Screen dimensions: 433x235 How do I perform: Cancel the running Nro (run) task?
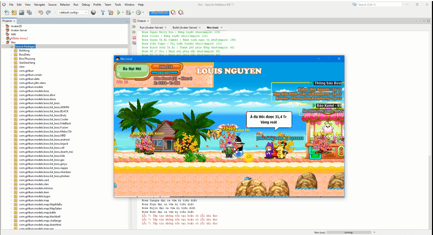374,232
